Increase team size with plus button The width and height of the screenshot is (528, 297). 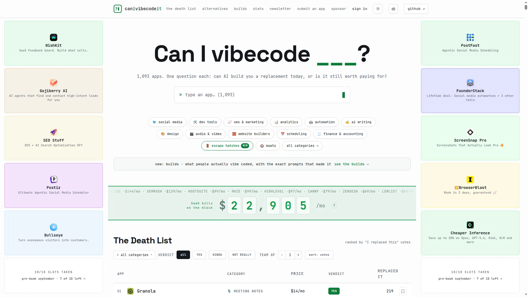pos(298,255)
